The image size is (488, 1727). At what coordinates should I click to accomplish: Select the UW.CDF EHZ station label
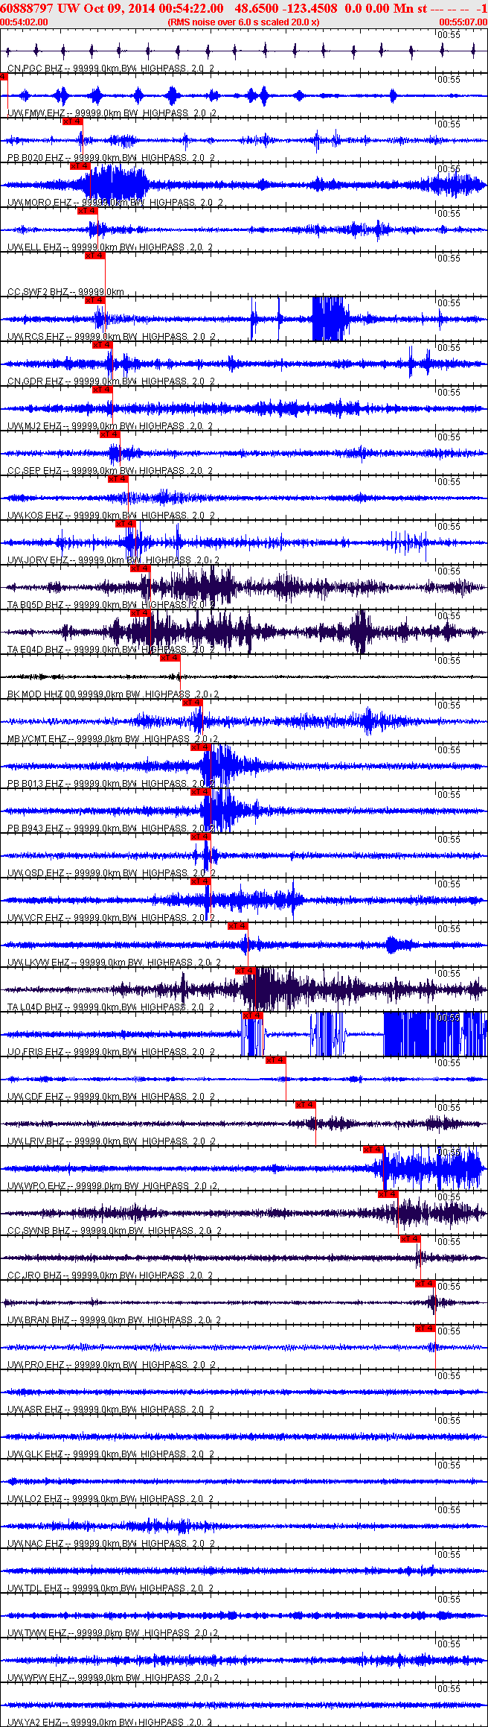coord(111,1097)
